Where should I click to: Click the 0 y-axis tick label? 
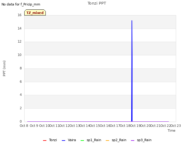21,121
